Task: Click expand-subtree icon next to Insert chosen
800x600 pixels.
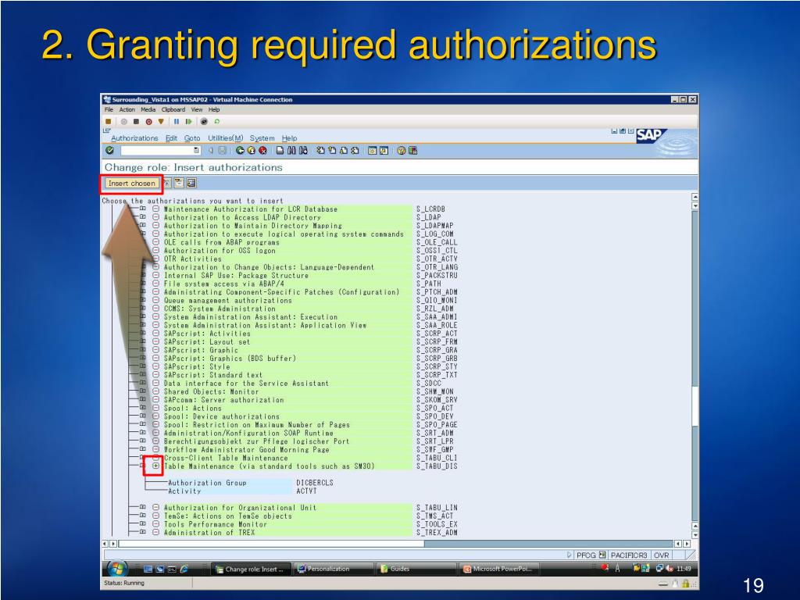Action: click(x=167, y=183)
